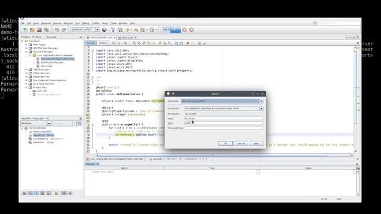Open the Debug menu
Viewport: 381px width, 214px height.
click(85, 23)
